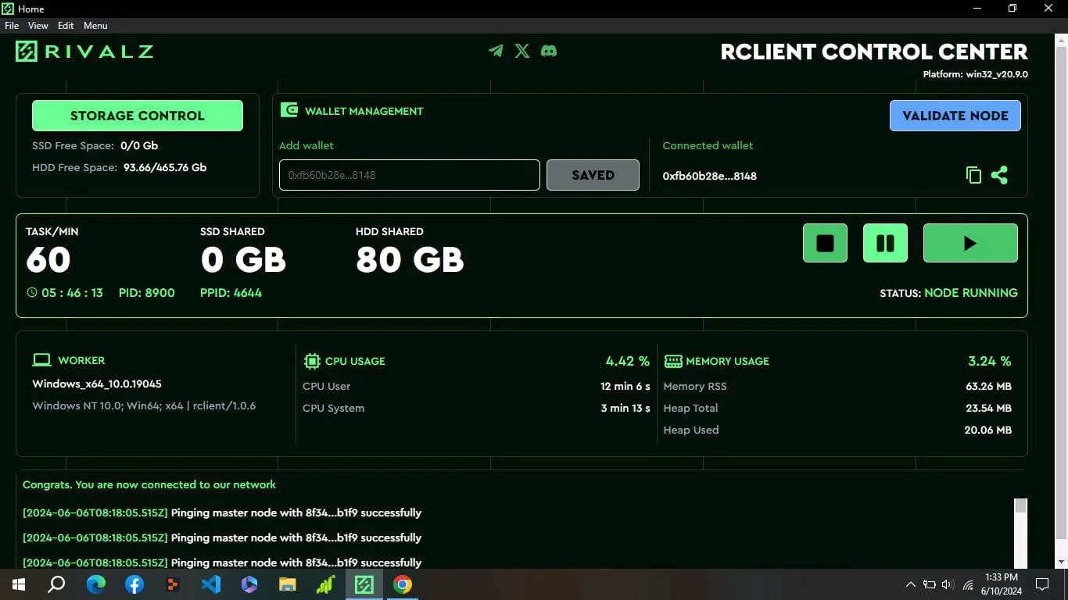The image size is (1068, 600).
Task: Open File Explorer from the taskbar
Action: coord(288,584)
